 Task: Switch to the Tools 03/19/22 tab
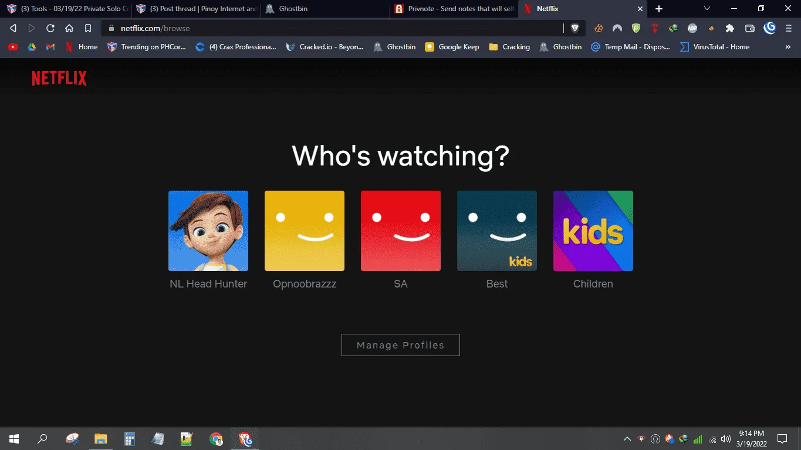[67, 9]
